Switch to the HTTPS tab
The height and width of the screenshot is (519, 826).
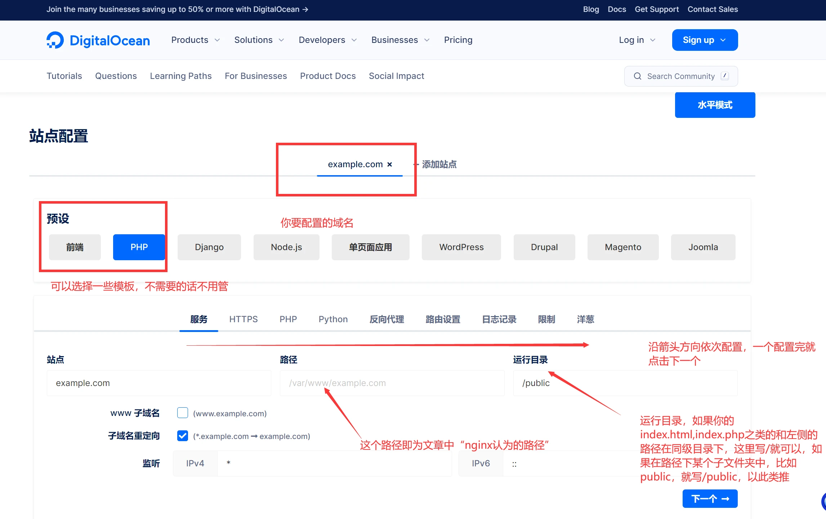[243, 319]
